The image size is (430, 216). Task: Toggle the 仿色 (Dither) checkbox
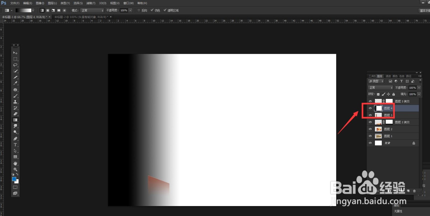pyautogui.click(x=152, y=10)
